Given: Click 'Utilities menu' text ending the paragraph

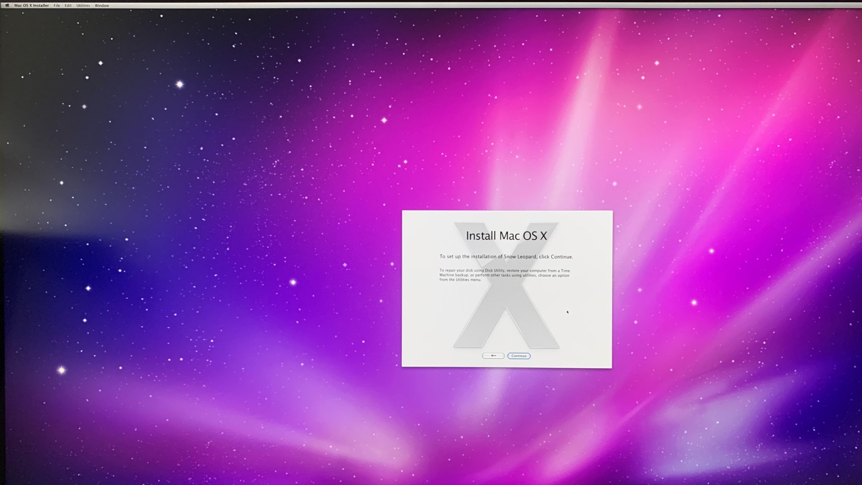Looking at the screenshot, I should coord(468,280).
